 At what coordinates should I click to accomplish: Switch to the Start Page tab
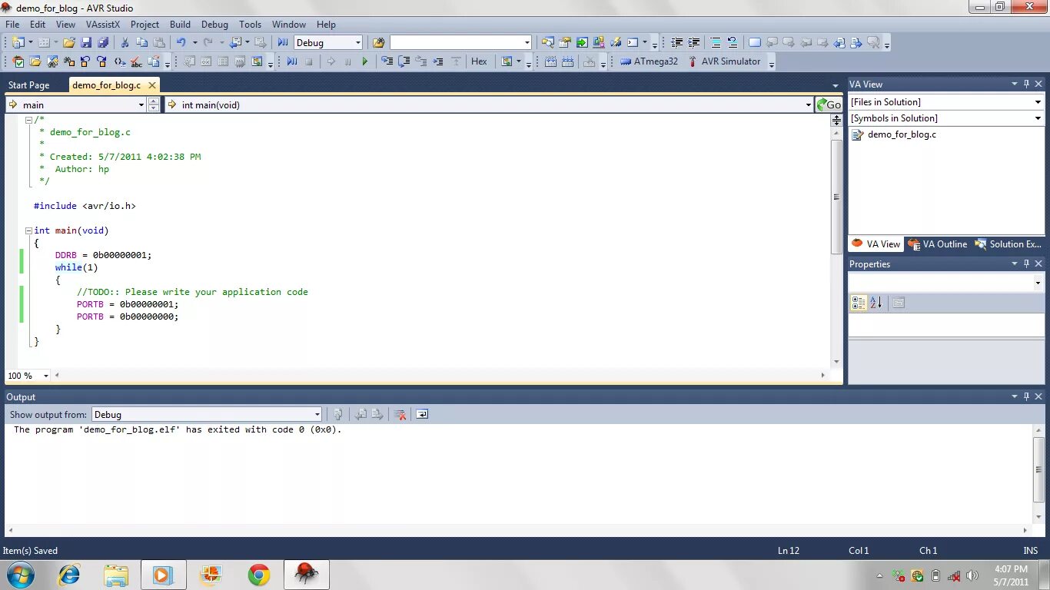point(29,85)
